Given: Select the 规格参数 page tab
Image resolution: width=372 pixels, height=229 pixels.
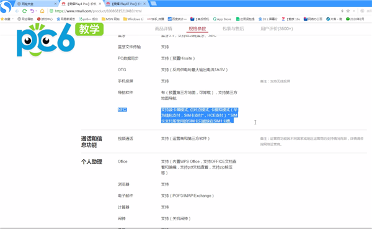Looking at the screenshot, I should (x=197, y=28).
